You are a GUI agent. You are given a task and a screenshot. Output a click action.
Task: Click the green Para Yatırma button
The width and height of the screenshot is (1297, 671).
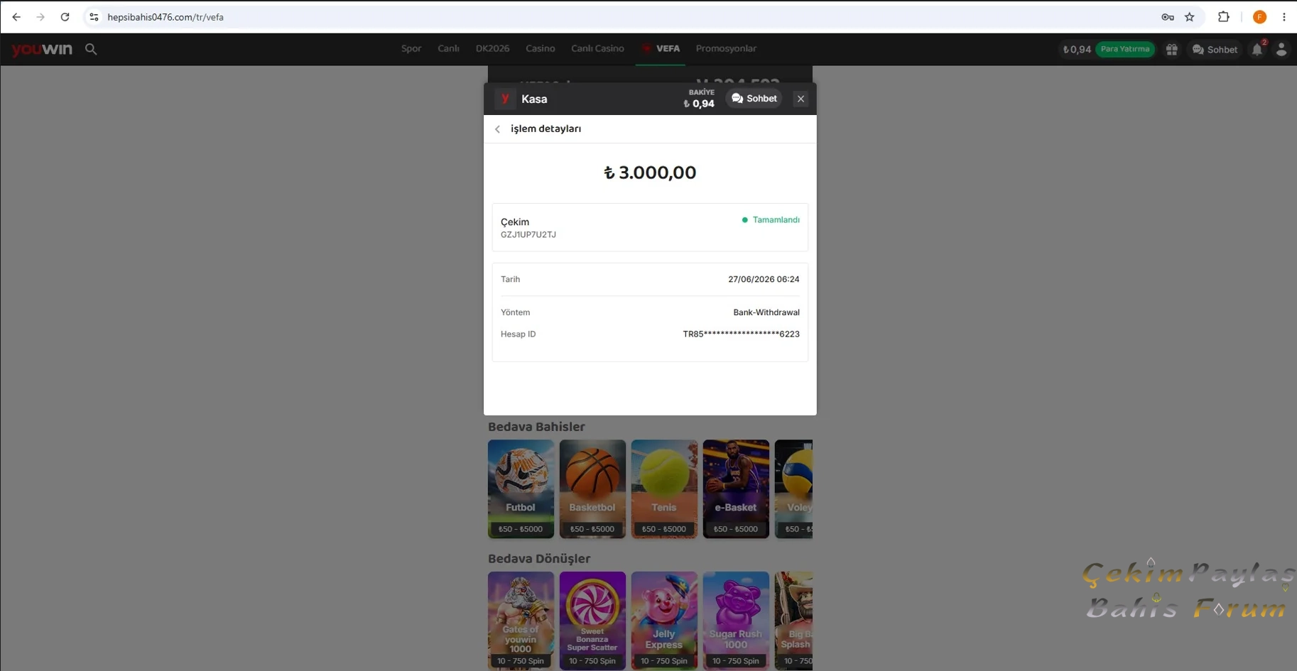(1125, 49)
